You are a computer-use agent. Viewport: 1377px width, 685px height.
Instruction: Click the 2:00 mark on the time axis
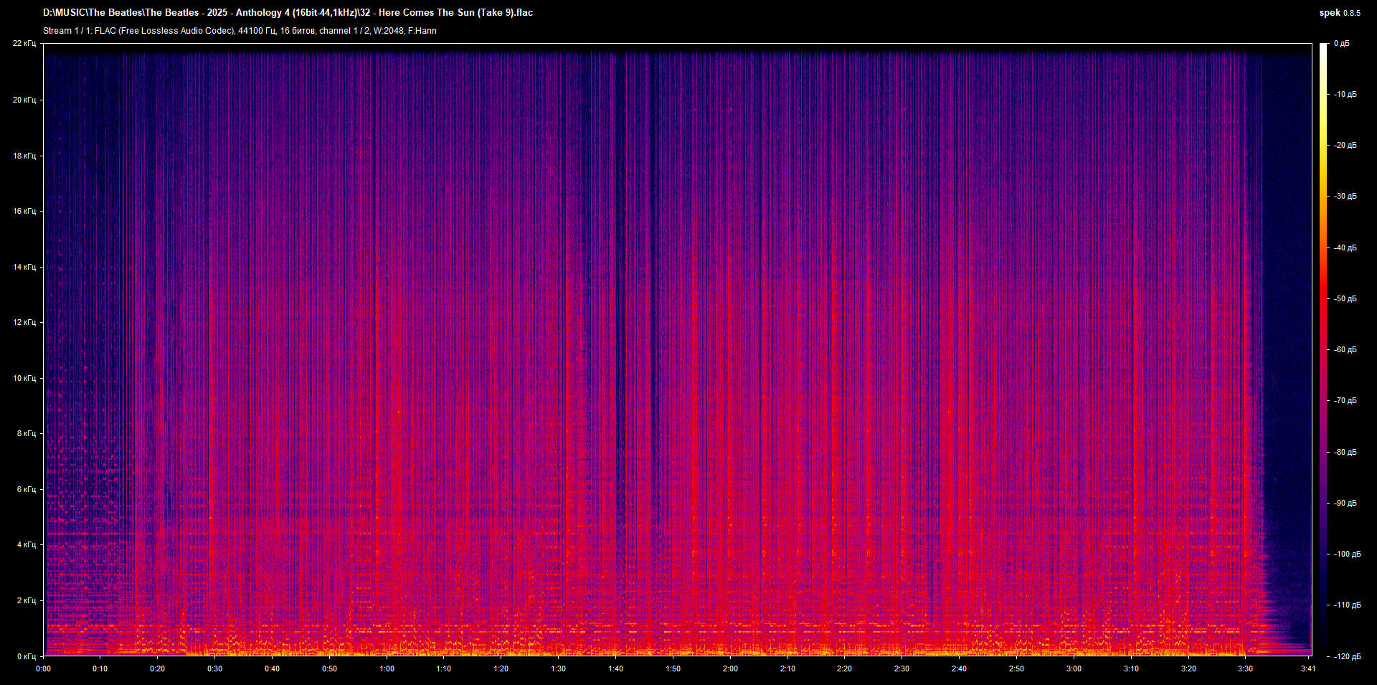click(x=730, y=669)
